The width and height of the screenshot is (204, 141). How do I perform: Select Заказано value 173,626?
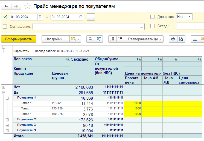(82, 120)
